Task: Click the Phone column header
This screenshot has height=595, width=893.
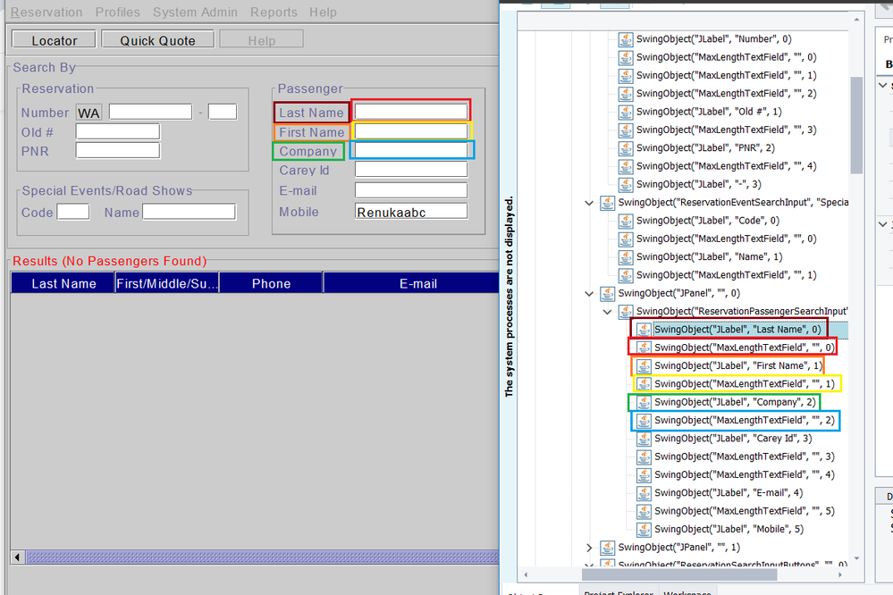Action: coord(271,283)
